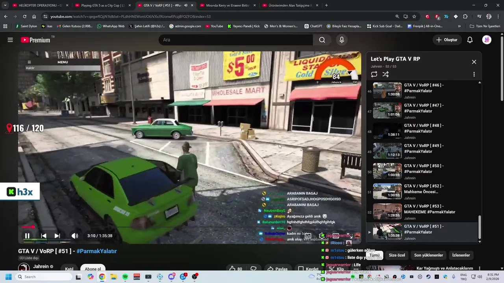Open the account avatar menu
Image resolution: width=504 pixels, height=283 pixels.
coord(487,40)
